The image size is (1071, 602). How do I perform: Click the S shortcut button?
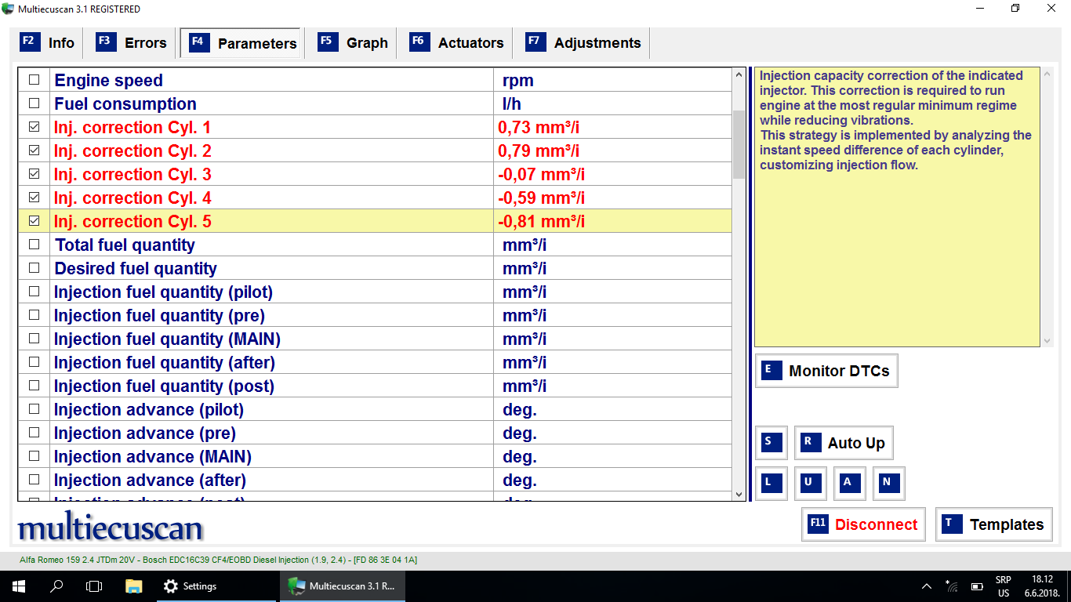point(771,443)
